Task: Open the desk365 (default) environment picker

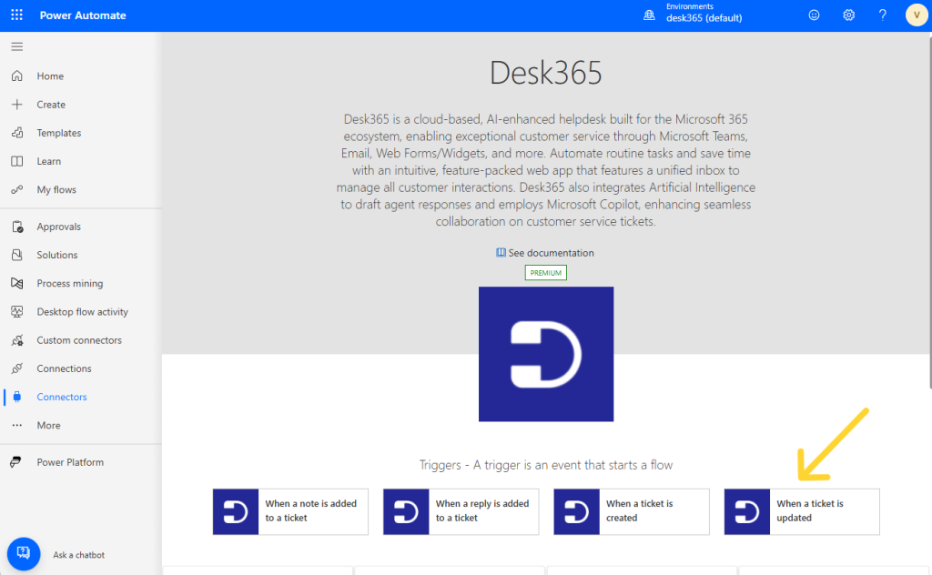Action: [704, 18]
